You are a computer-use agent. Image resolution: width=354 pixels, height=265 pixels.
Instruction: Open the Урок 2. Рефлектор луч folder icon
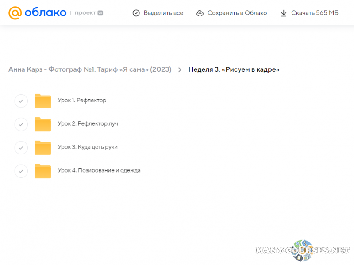pos(43,124)
